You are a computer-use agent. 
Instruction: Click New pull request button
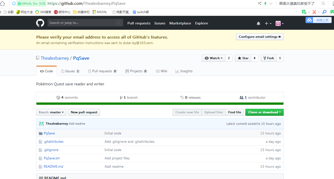(84, 112)
